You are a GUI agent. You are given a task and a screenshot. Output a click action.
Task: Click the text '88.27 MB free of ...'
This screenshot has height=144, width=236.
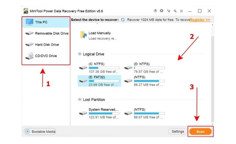click(x=148, y=85)
